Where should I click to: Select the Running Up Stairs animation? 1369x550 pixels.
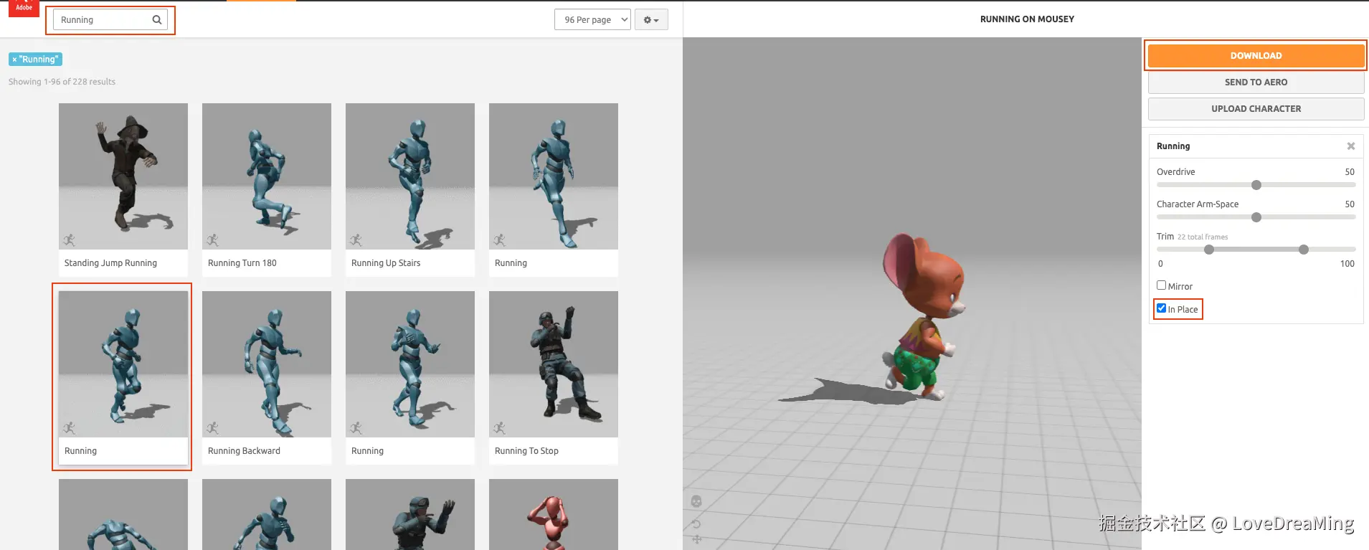pyautogui.click(x=410, y=190)
